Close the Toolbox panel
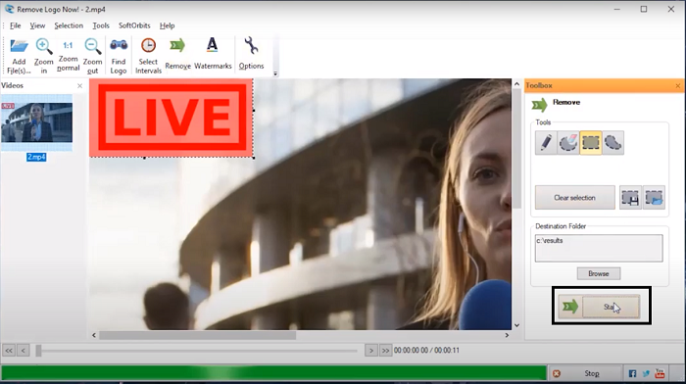The image size is (686, 384). 678,86
